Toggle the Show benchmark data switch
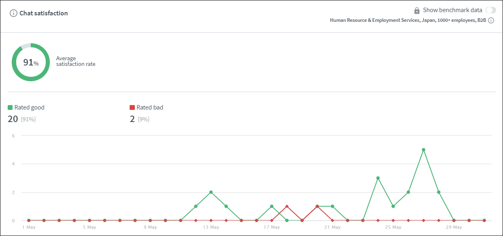 [x=490, y=11]
